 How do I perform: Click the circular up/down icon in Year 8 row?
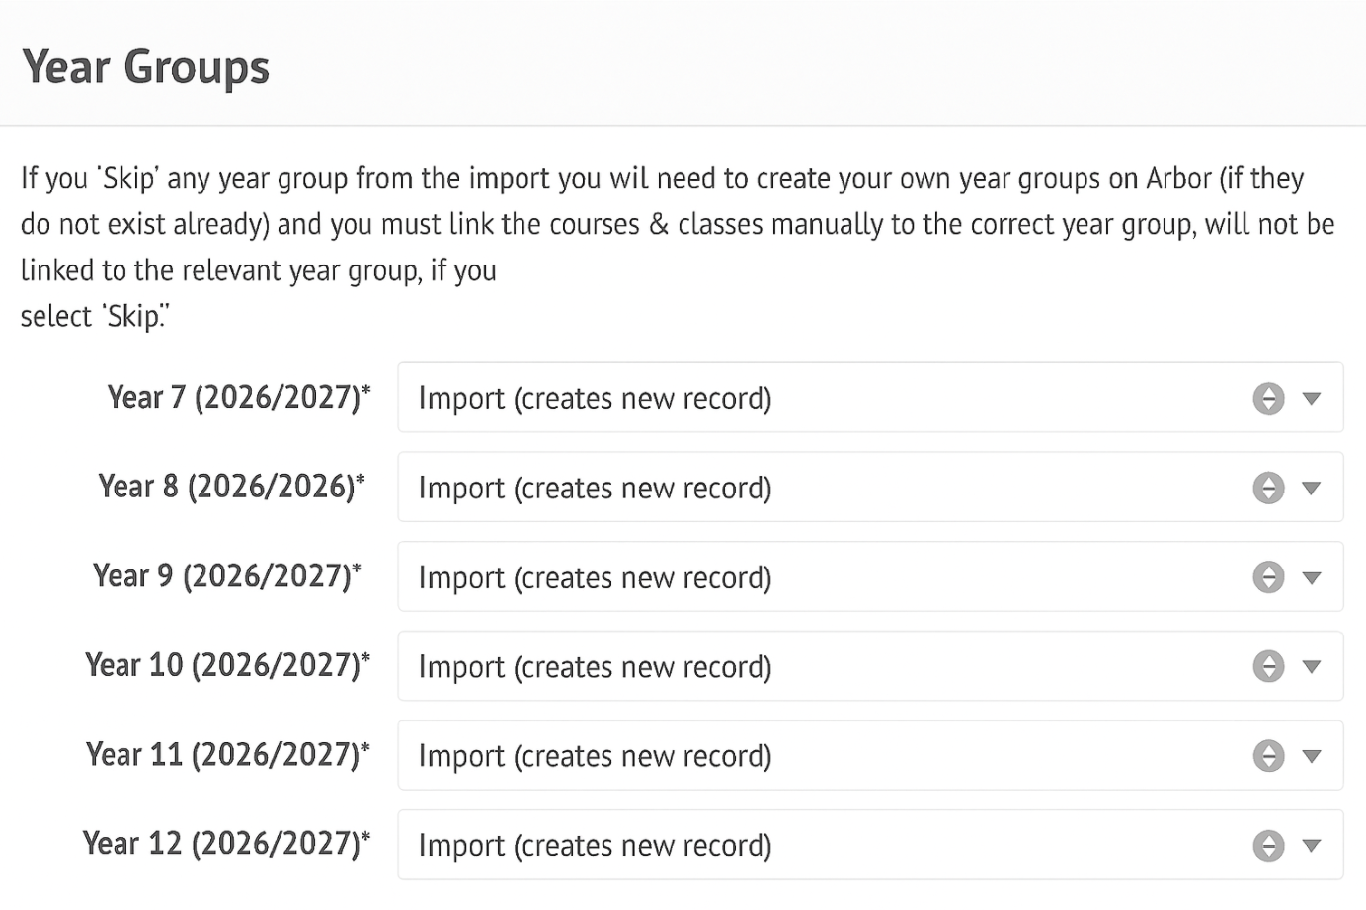click(x=1268, y=488)
